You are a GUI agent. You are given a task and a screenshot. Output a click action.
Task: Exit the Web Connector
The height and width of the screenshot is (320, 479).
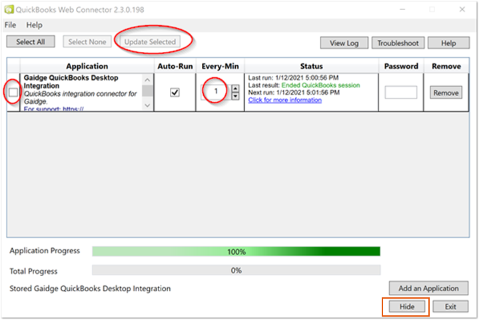[450, 307]
